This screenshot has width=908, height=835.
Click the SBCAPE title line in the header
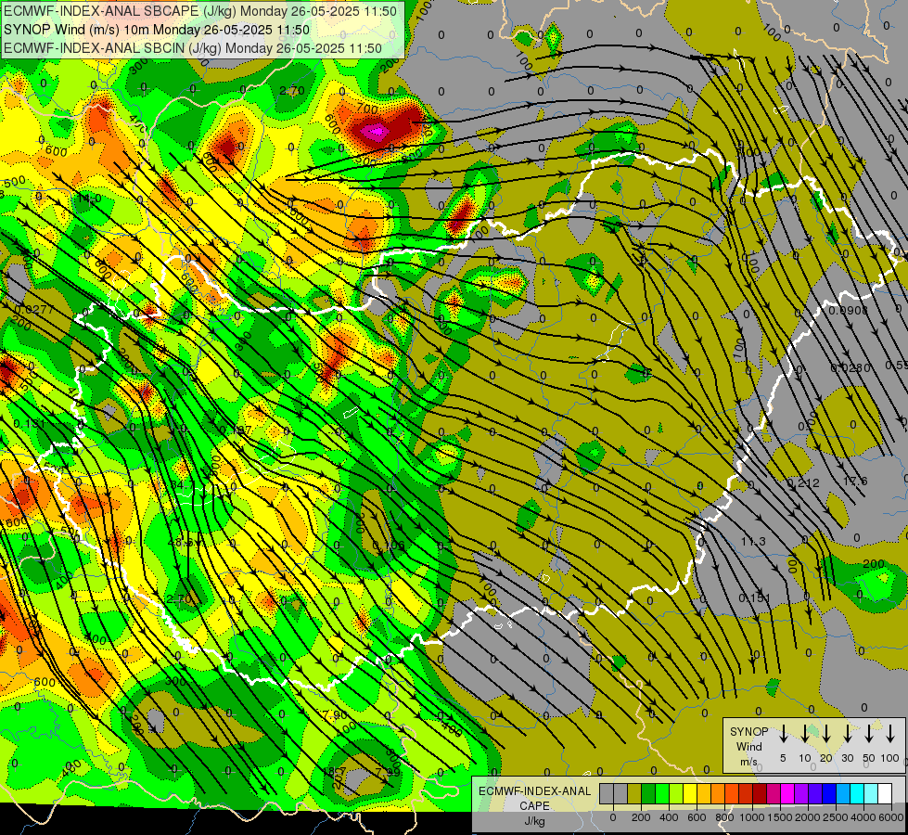[x=200, y=11]
